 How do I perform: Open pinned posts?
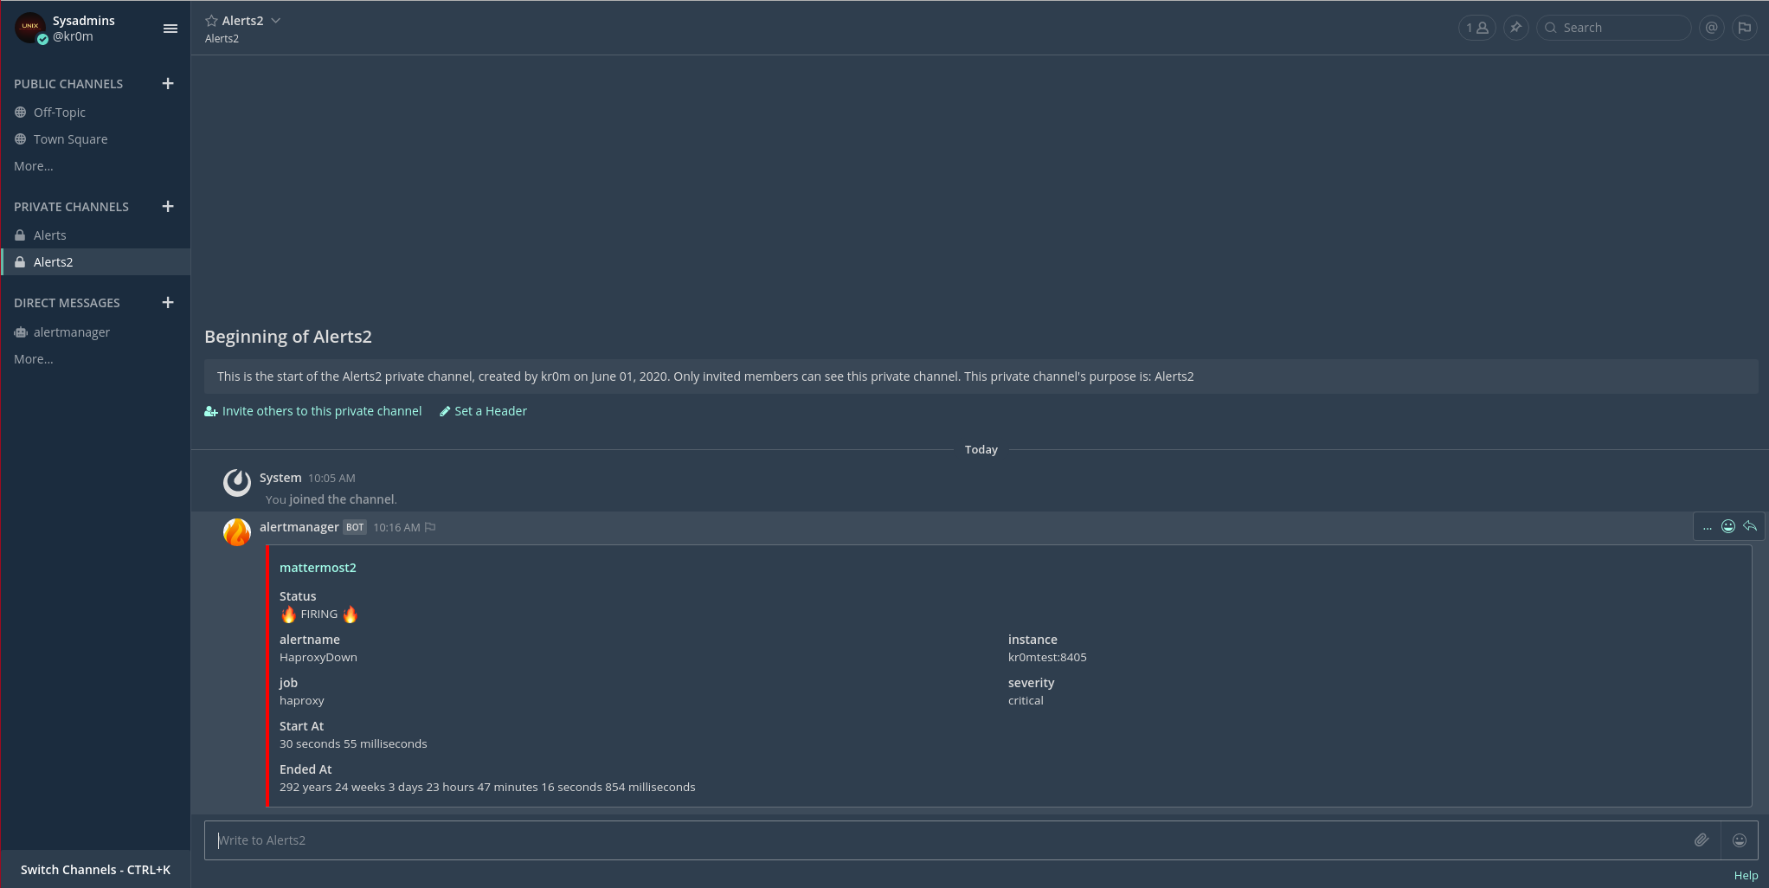point(1515,28)
